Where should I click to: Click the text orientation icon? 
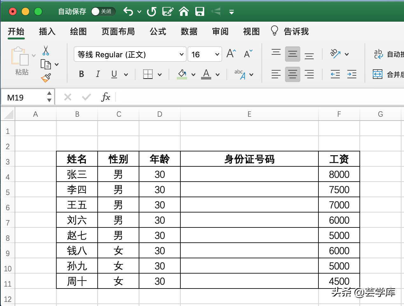pos(335,54)
